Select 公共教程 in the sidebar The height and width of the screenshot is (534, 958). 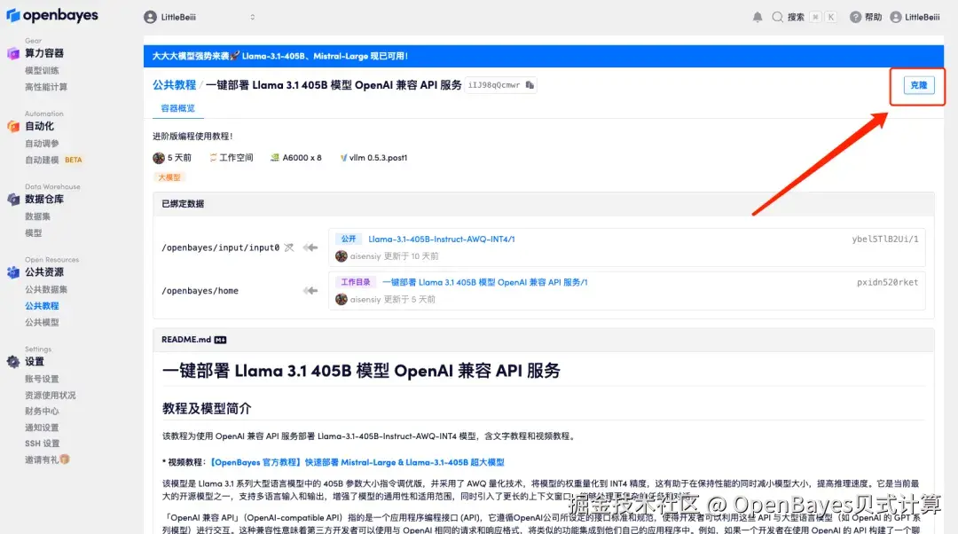point(43,306)
